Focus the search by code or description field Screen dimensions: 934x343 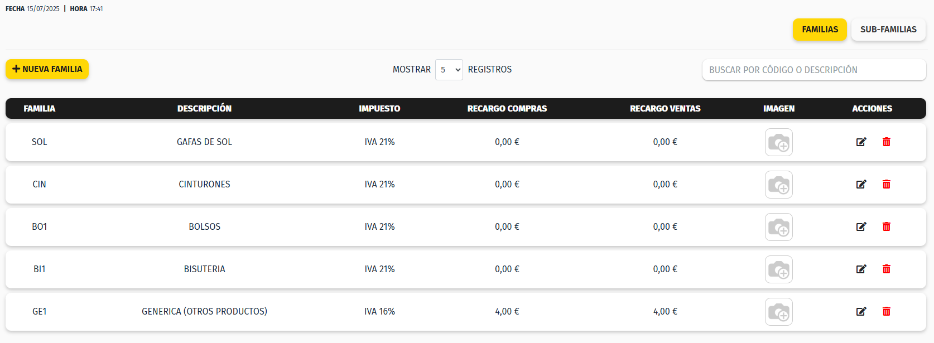click(x=813, y=70)
